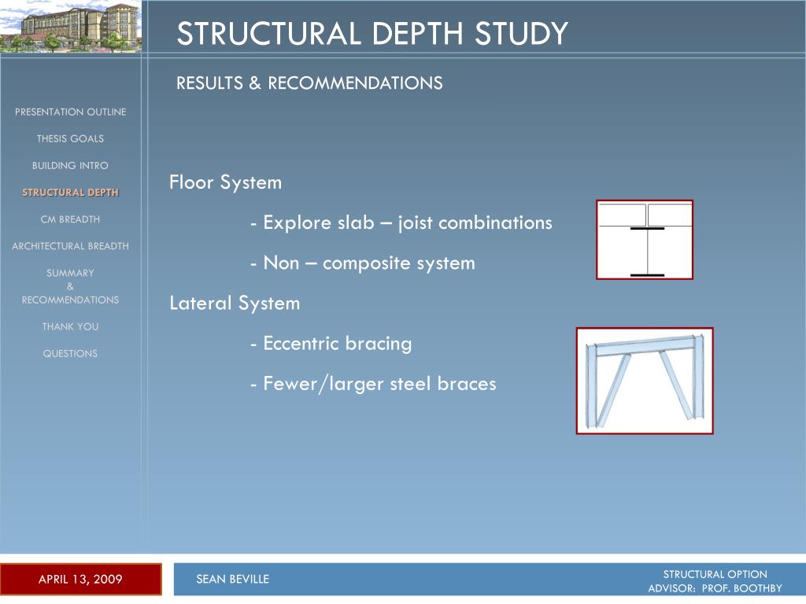Click the 'Eccentric bracing' bullet

[x=331, y=344]
